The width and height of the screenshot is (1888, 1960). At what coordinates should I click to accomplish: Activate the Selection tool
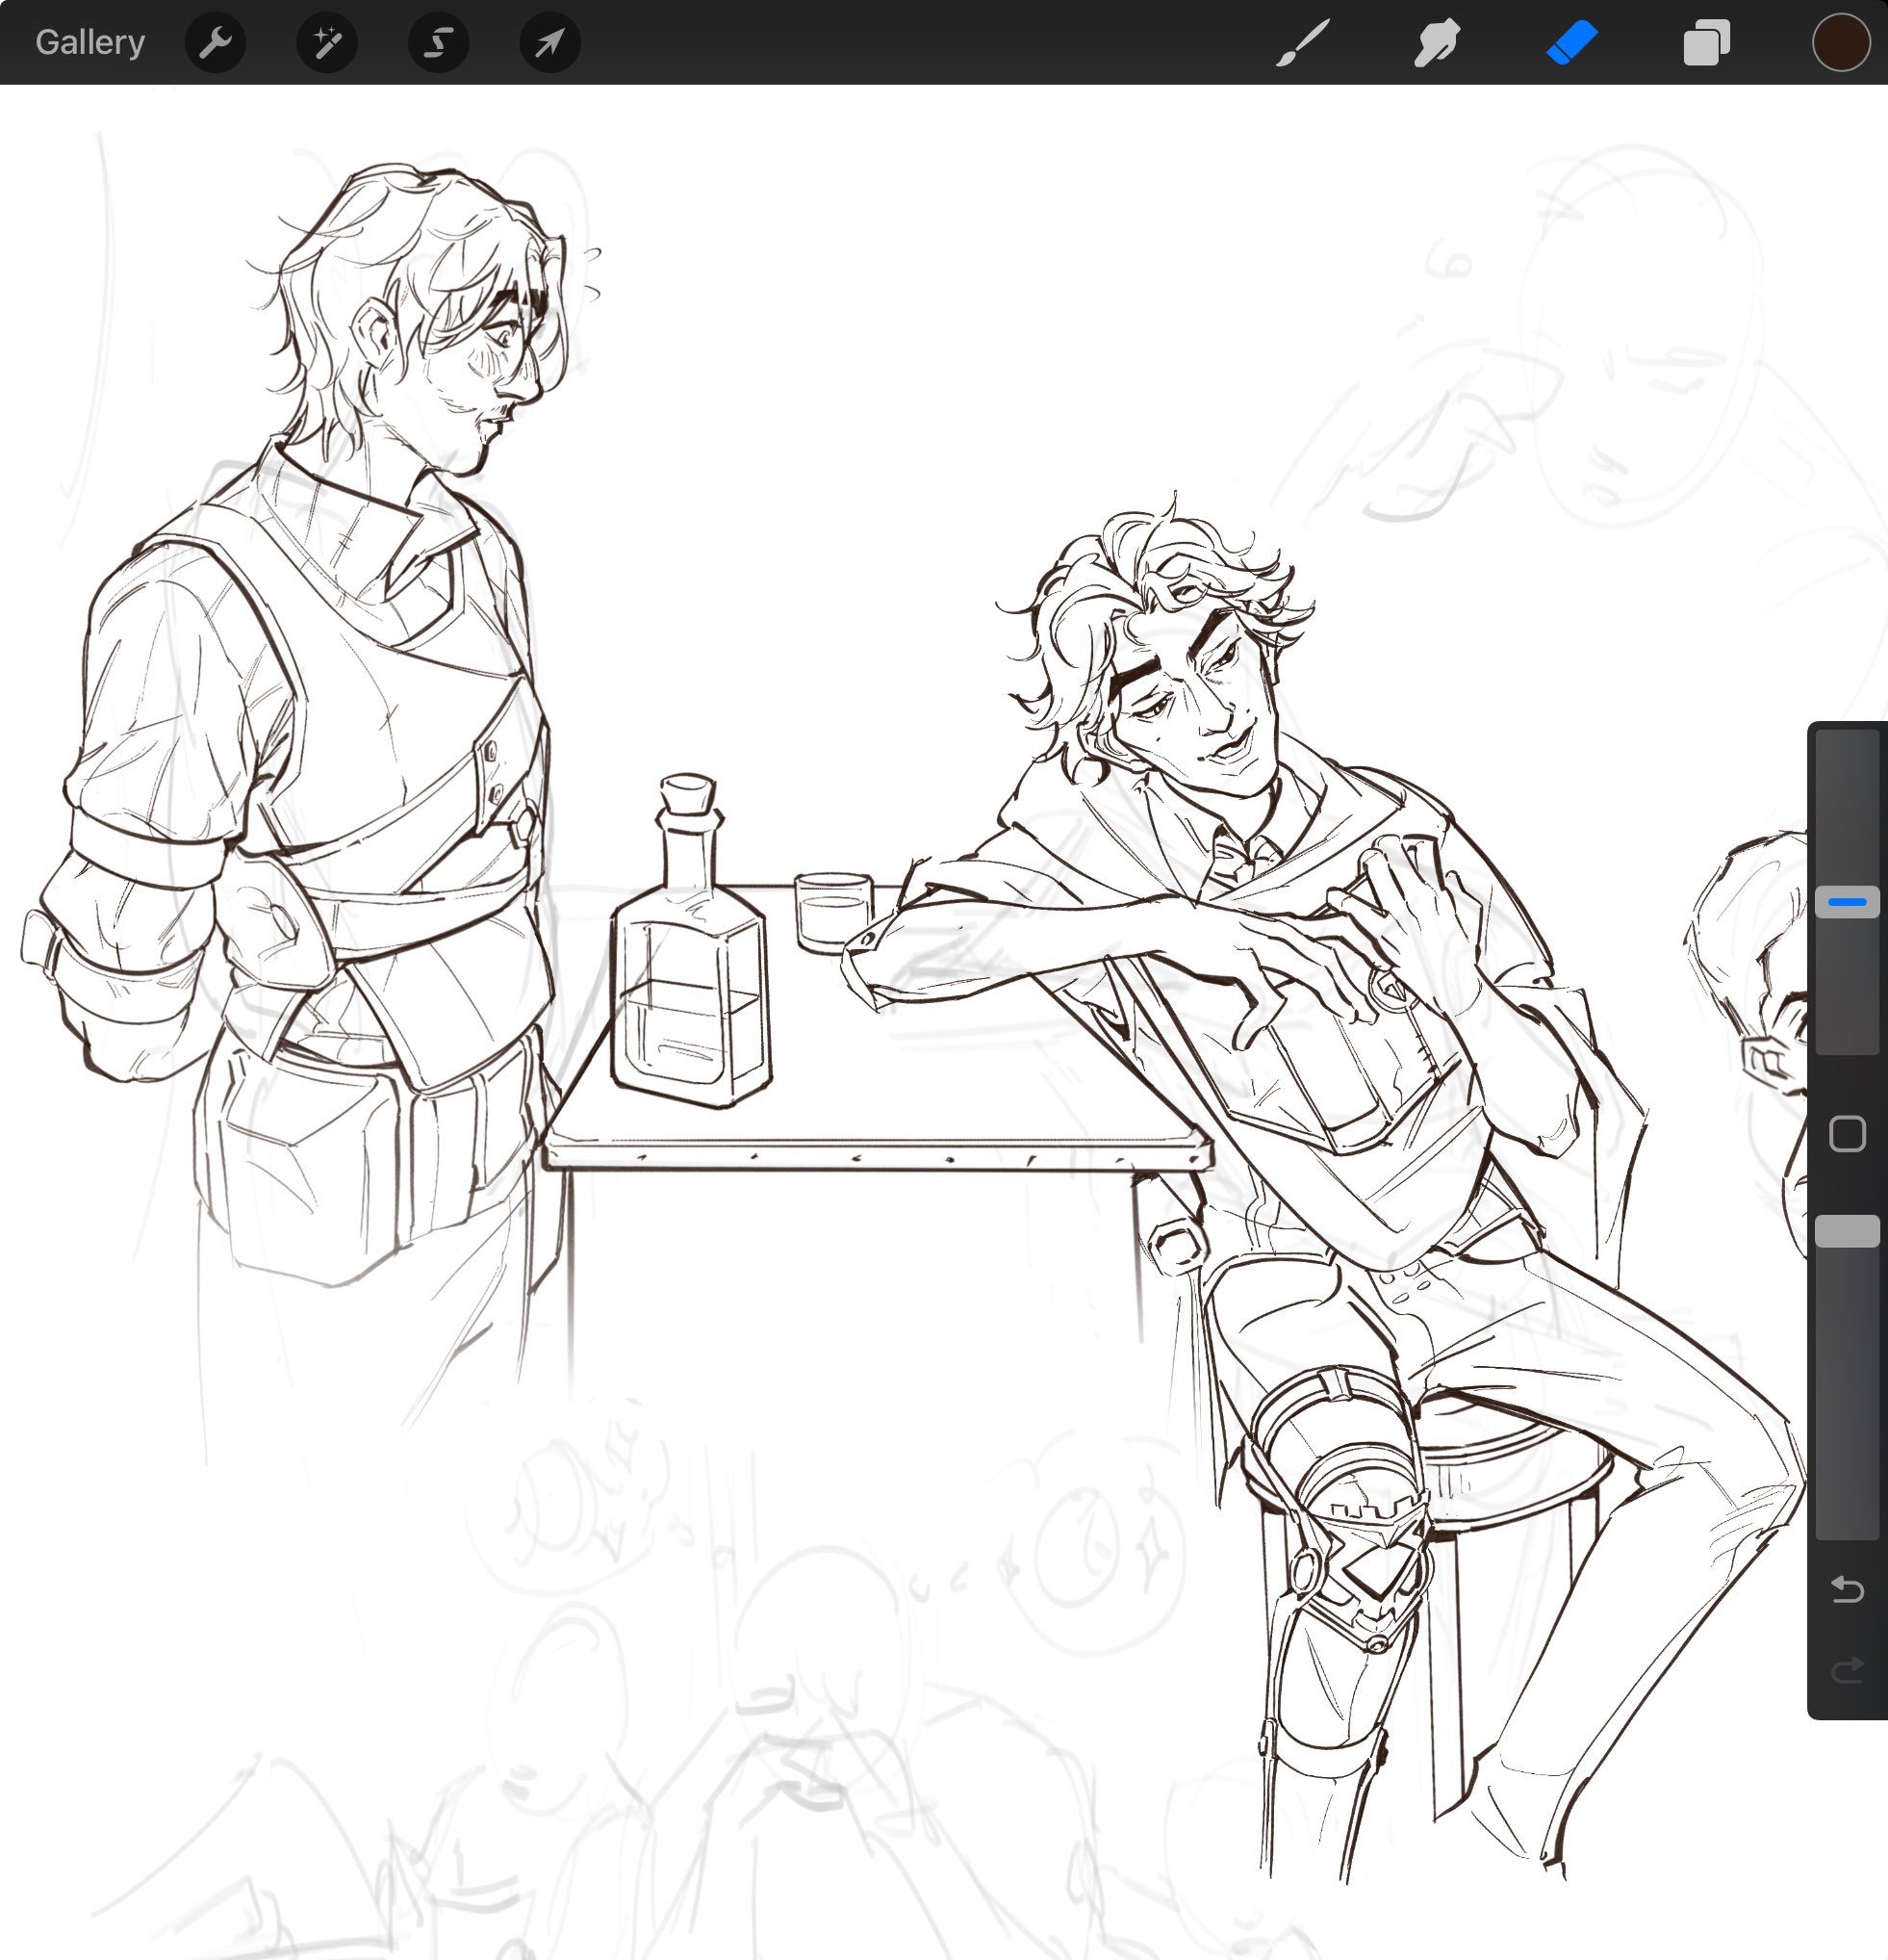tap(439, 42)
